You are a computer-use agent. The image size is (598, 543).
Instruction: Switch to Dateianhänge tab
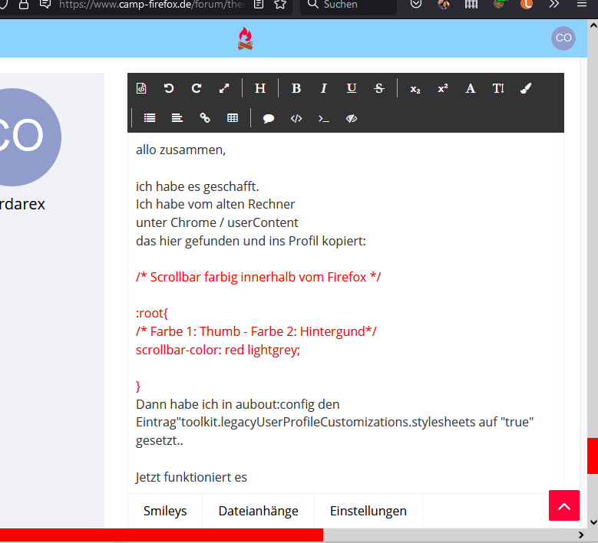tap(258, 511)
